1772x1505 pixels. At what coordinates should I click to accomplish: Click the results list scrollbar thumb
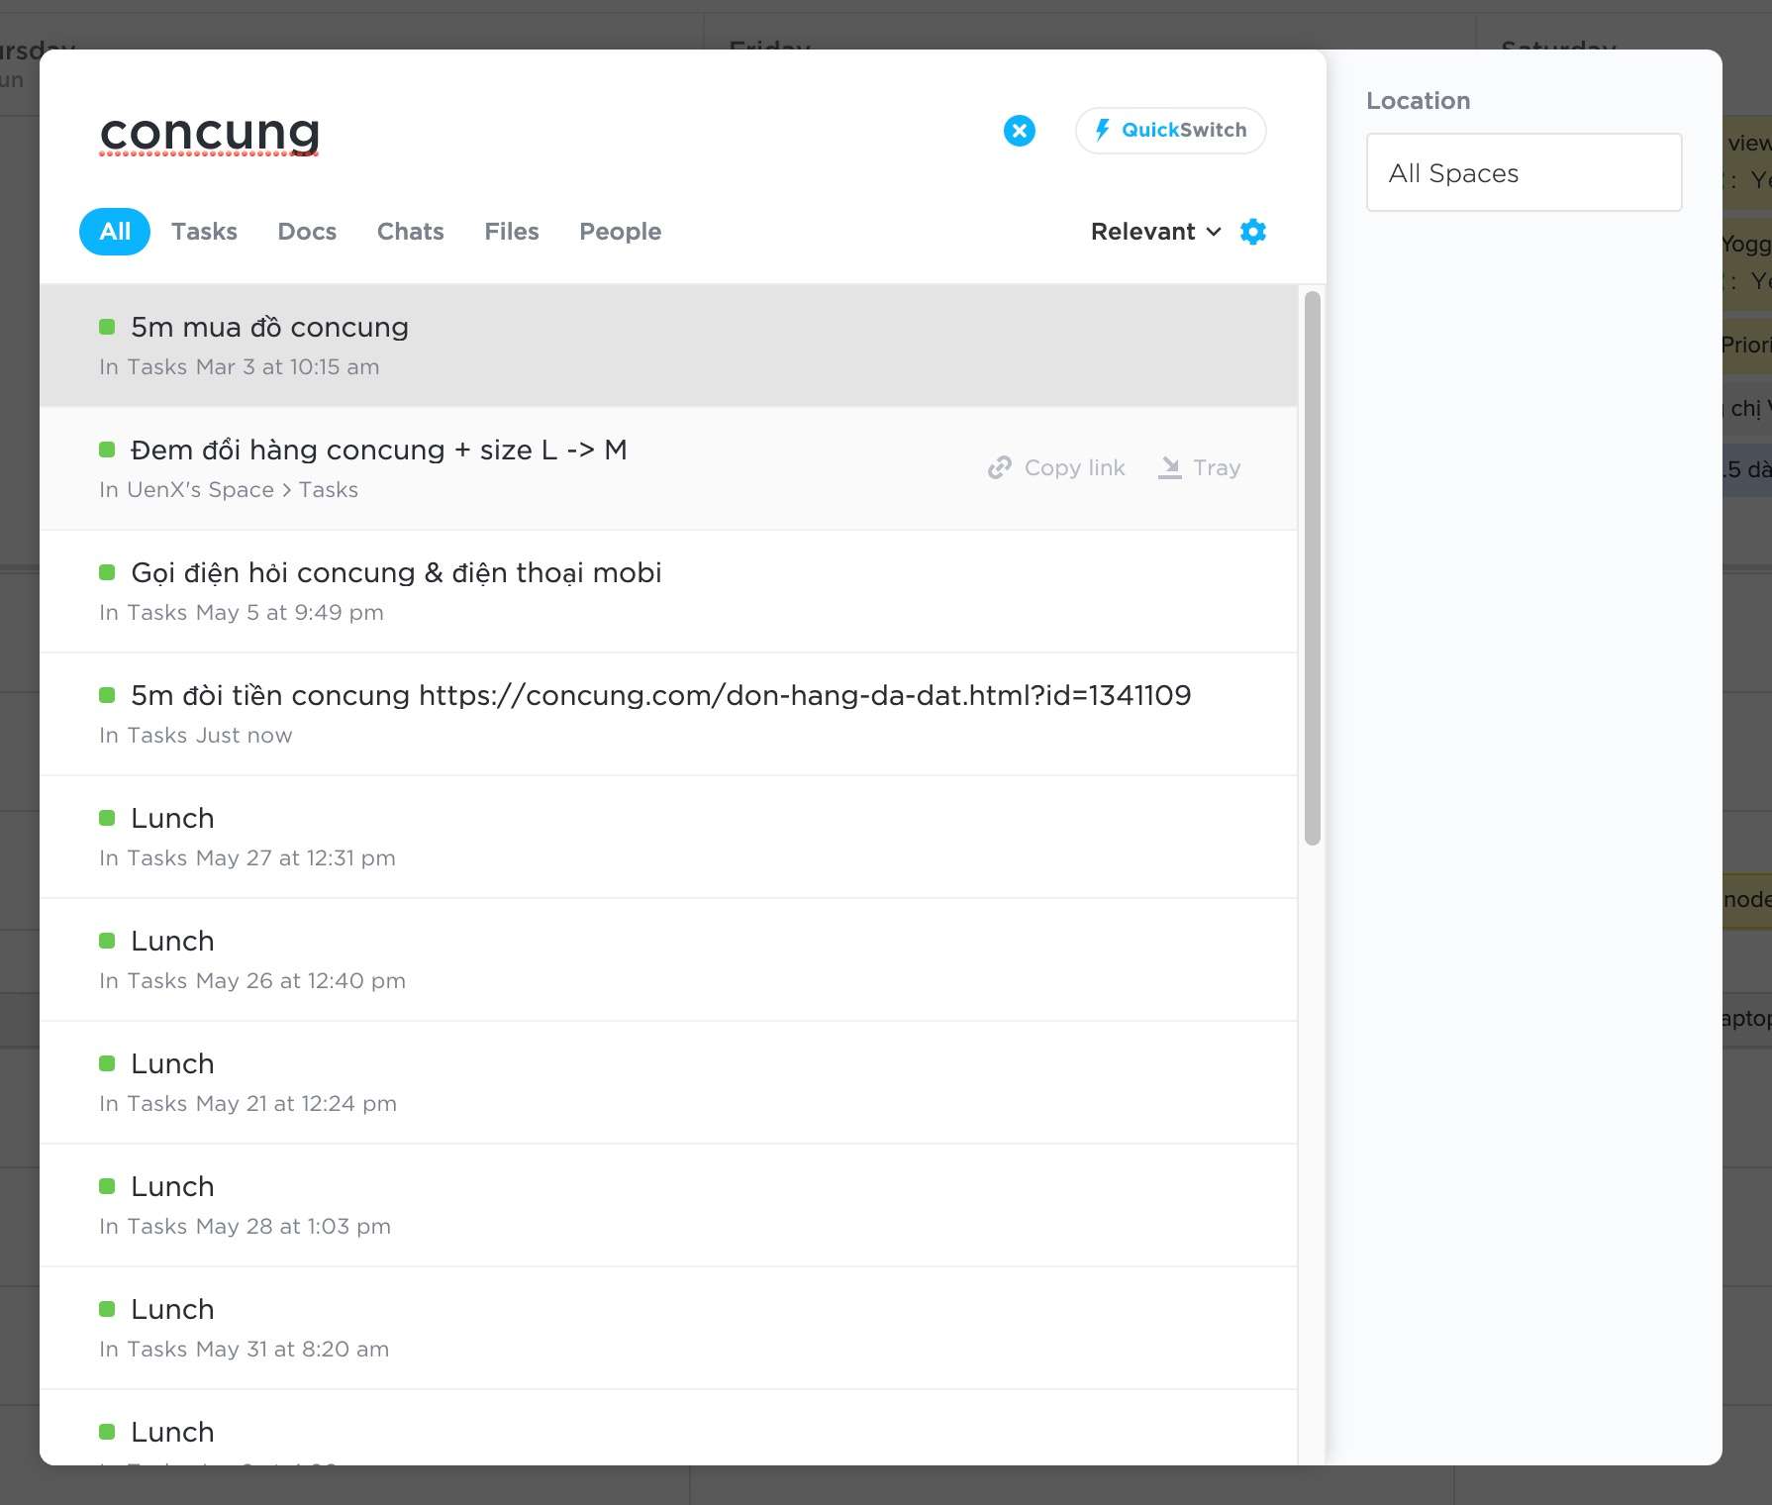(1313, 568)
